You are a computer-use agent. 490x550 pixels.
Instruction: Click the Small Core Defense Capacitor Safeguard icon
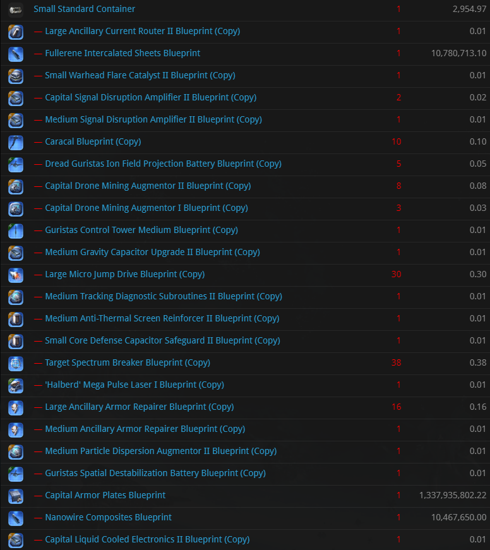click(x=15, y=341)
